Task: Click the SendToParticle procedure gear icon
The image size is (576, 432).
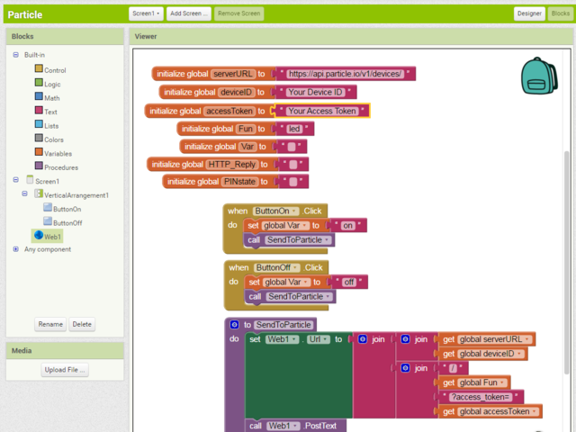Action: [235, 324]
